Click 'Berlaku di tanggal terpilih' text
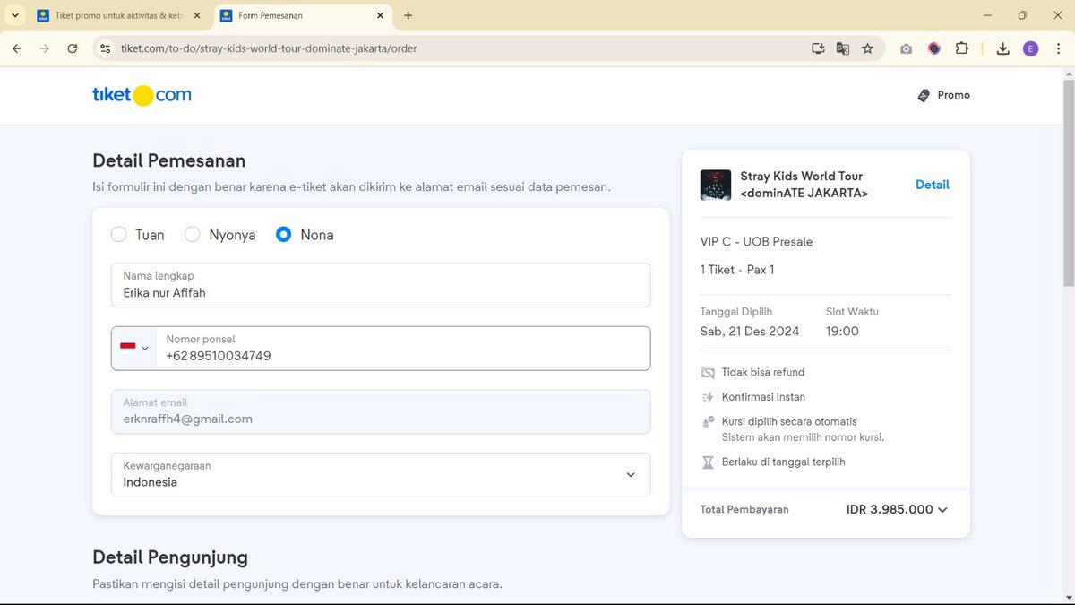Screen dimensions: 1075x605 coord(784,462)
